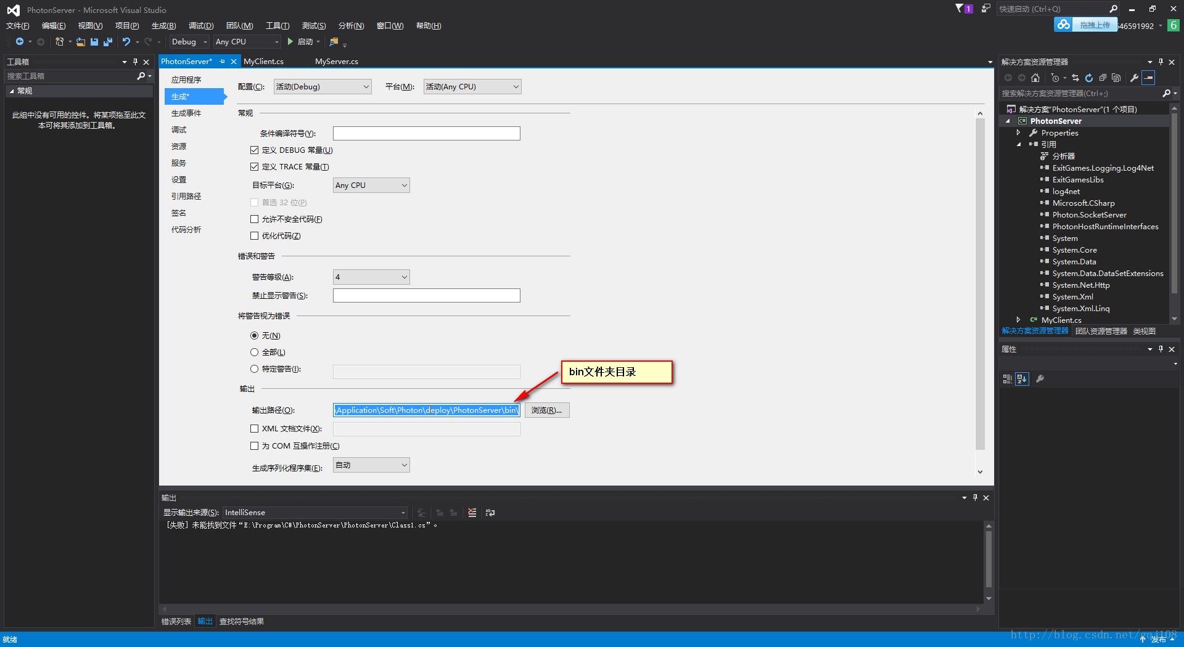Image resolution: width=1184 pixels, height=647 pixels.
Task: Click Clear All icon in Output panel
Action: (x=472, y=513)
